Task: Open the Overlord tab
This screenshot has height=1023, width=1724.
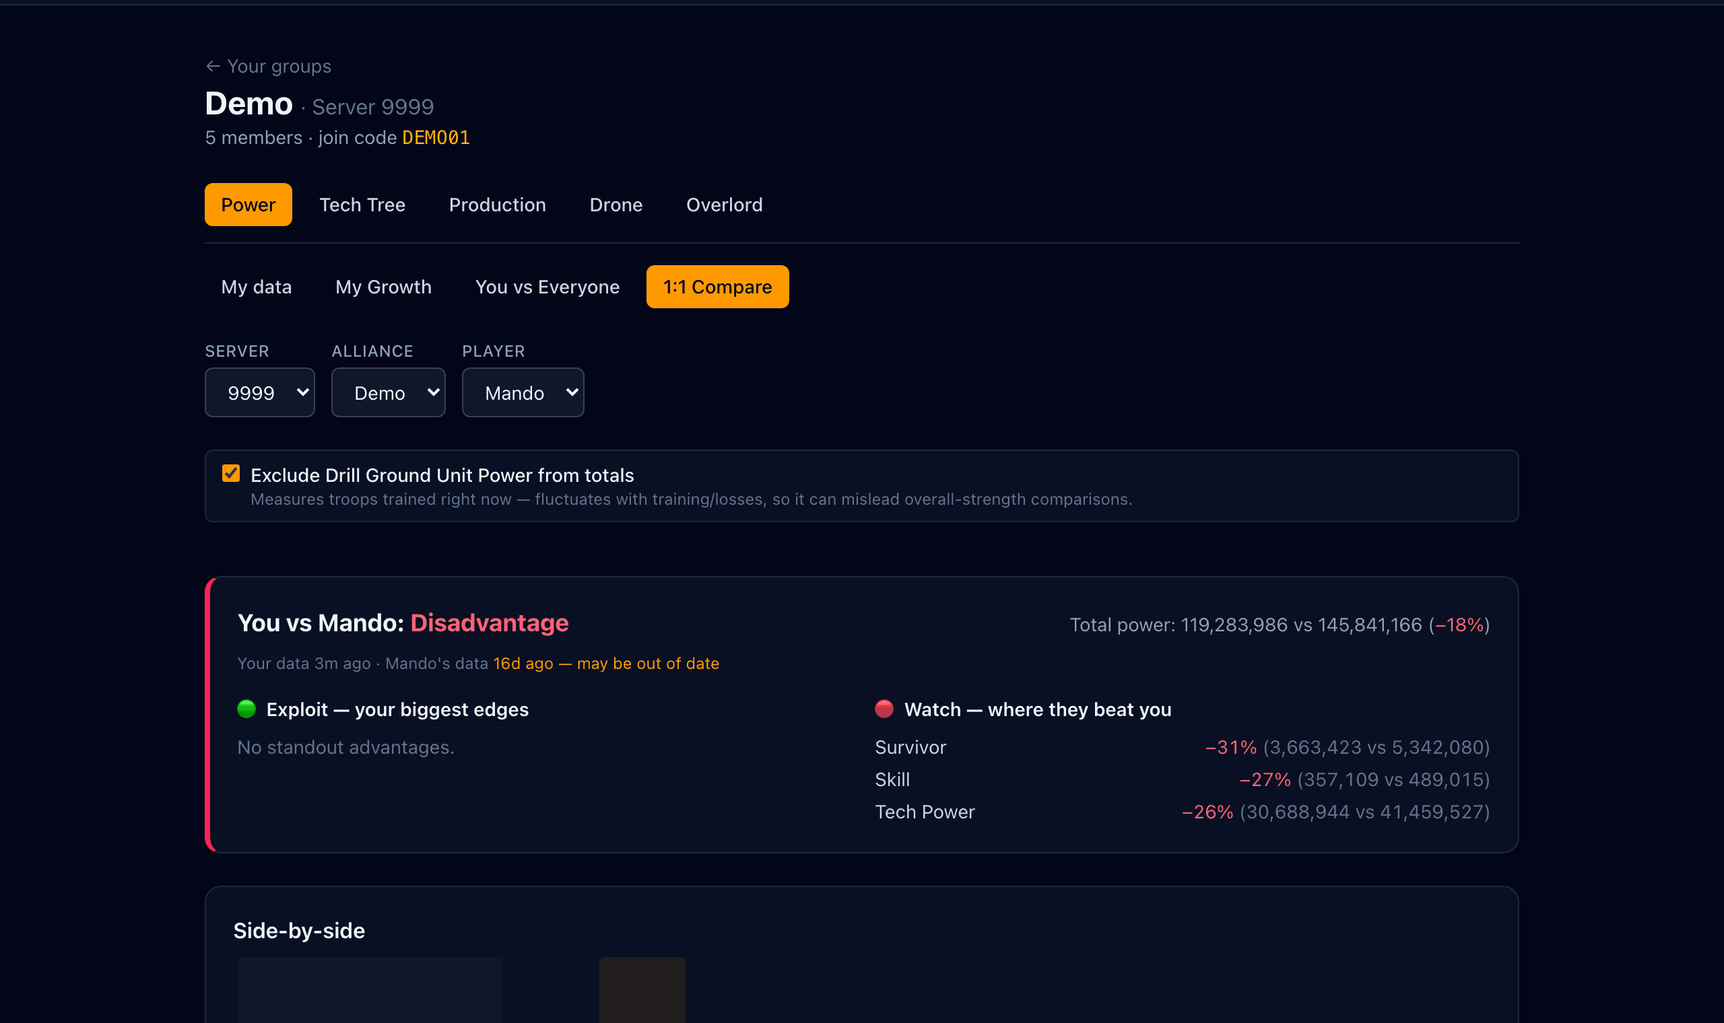Action: pyautogui.click(x=724, y=205)
